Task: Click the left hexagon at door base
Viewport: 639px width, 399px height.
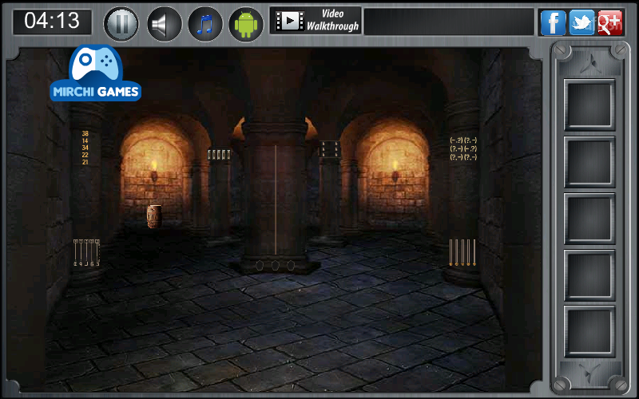Action: pyautogui.click(x=260, y=266)
